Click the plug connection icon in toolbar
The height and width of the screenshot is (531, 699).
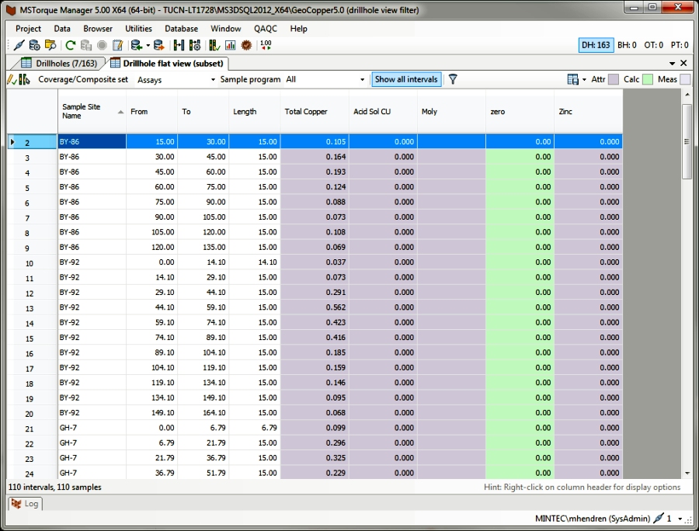[x=19, y=45]
